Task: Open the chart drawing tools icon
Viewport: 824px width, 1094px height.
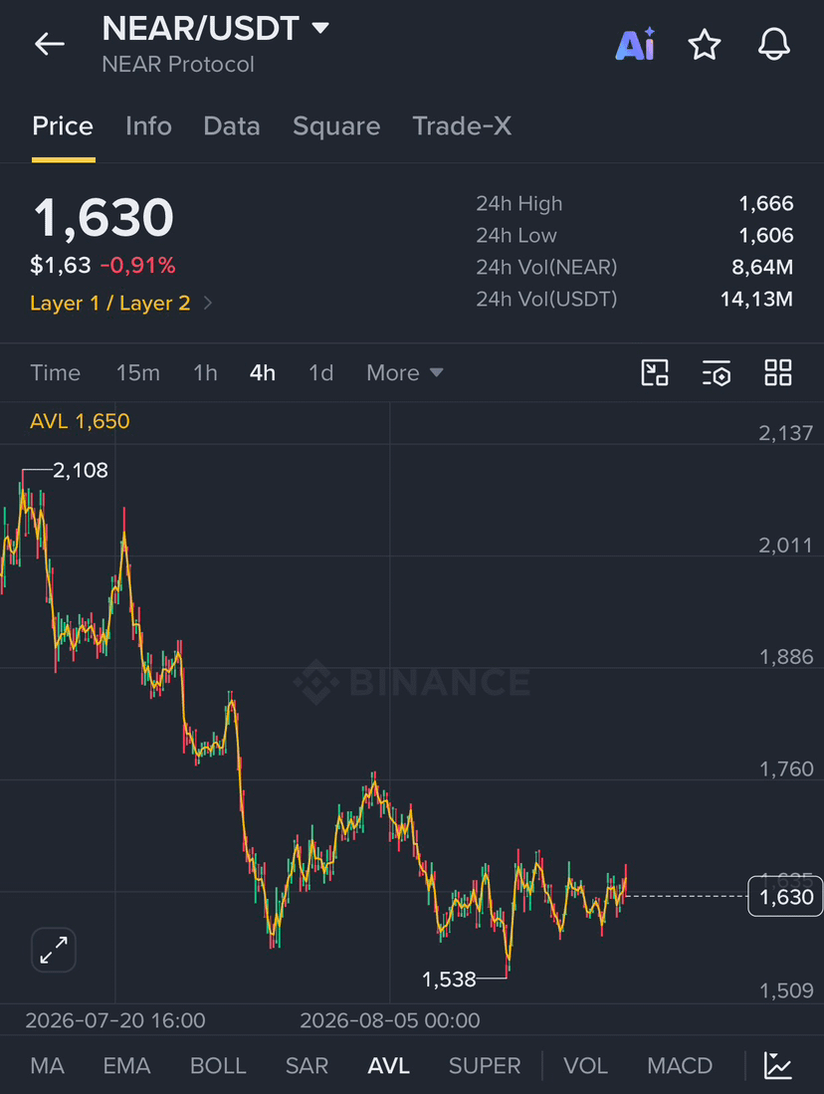Action: pos(655,372)
